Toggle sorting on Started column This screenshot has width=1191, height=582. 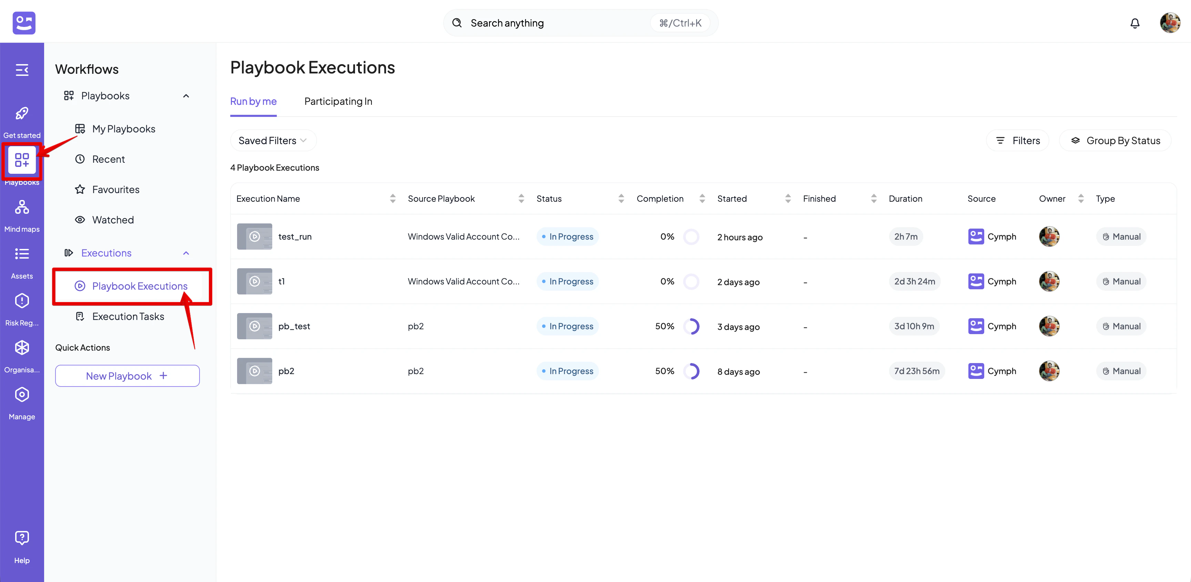[x=788, y=199]
